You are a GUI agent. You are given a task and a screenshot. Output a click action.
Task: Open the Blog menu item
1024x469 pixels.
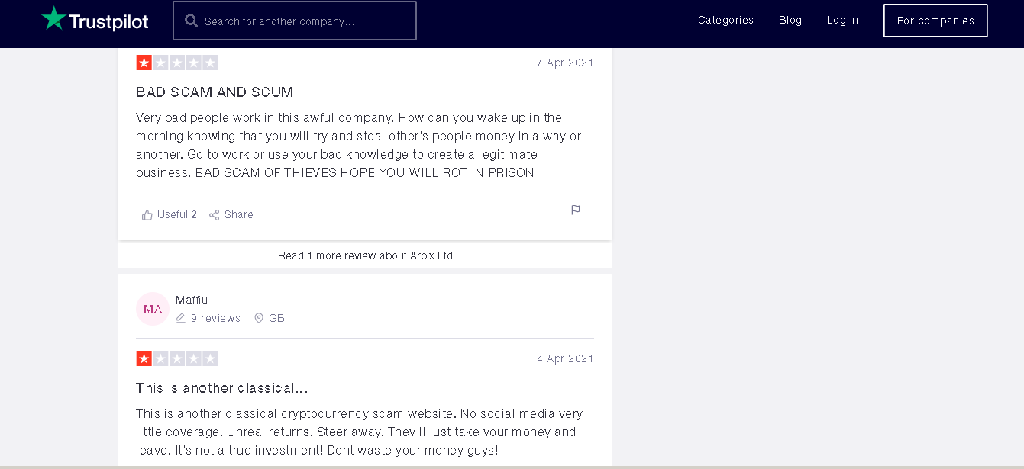point(790,21)
